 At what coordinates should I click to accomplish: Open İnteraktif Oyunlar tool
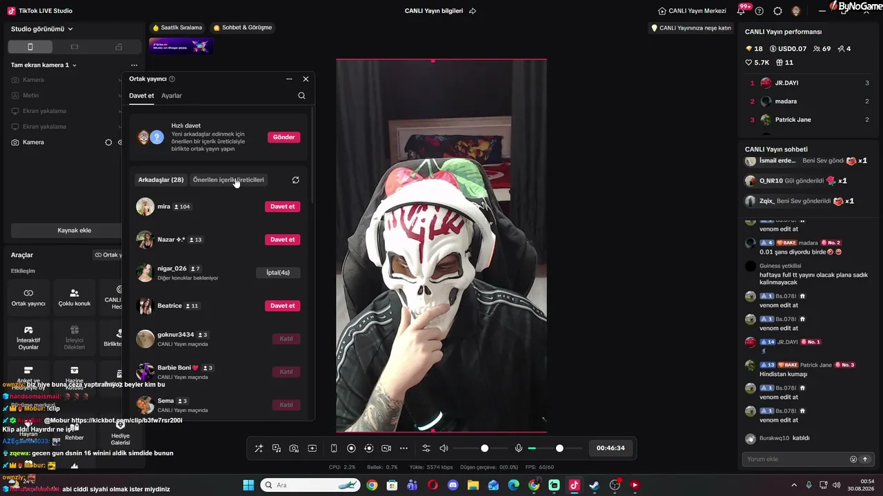tap(28, 338)
